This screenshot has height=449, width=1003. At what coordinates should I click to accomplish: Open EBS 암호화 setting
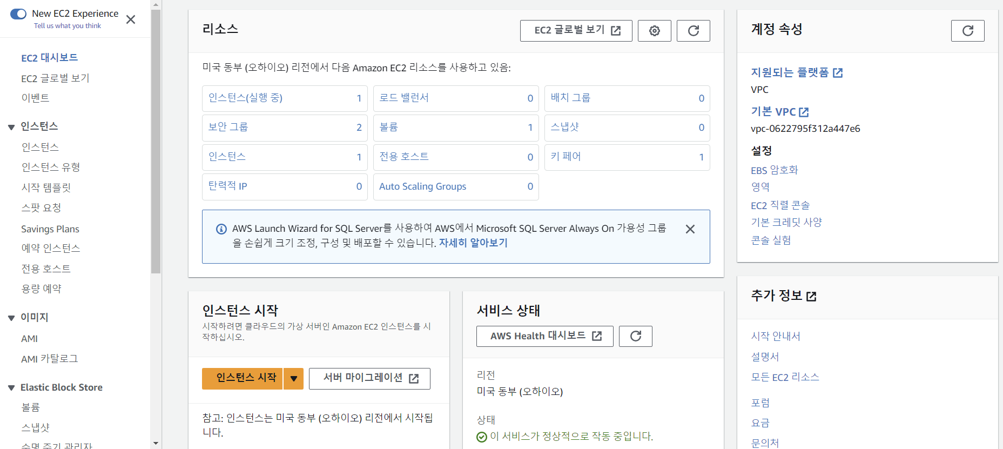coord(775,170)
